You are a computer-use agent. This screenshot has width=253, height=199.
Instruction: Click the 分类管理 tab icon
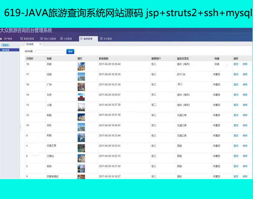[61, 39]
